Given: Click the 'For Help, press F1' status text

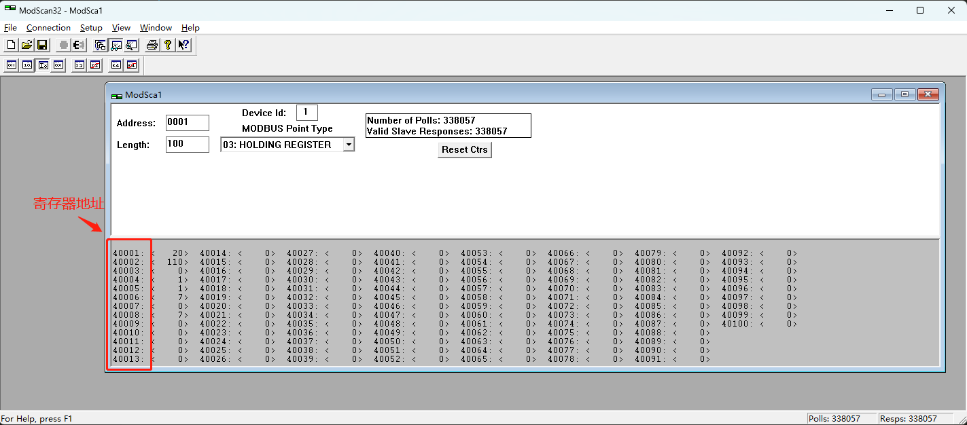Looking at the screenshot, I should click(37, 419).
